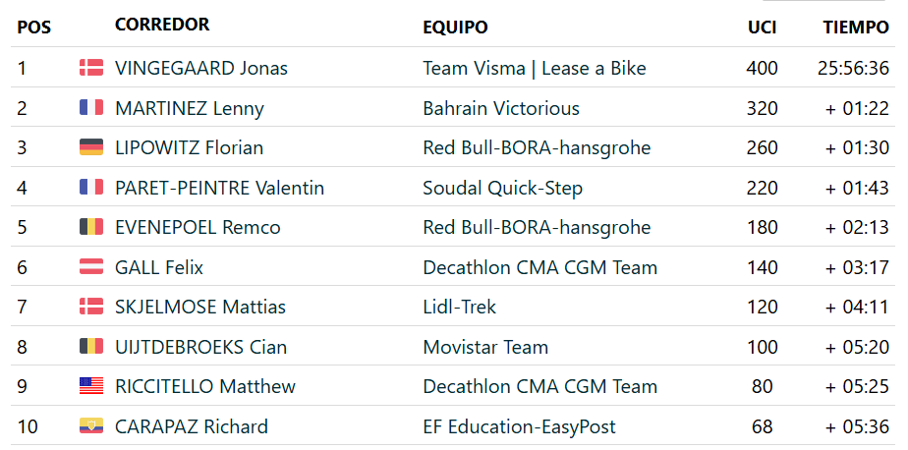This screenshot has width=908, height=450.
Task: Click the US flag beside Riccitello
Action: coord(91,386)
